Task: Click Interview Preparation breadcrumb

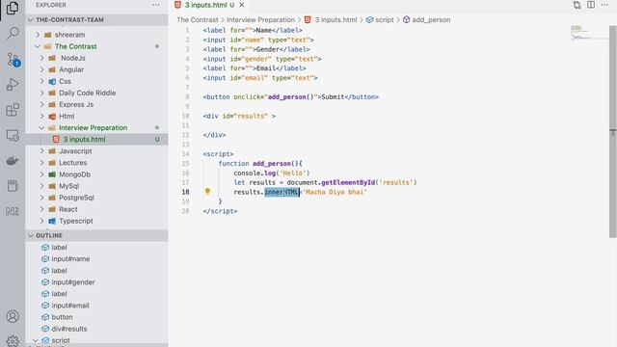Action: pyautogui.click(x=260, y=19)
